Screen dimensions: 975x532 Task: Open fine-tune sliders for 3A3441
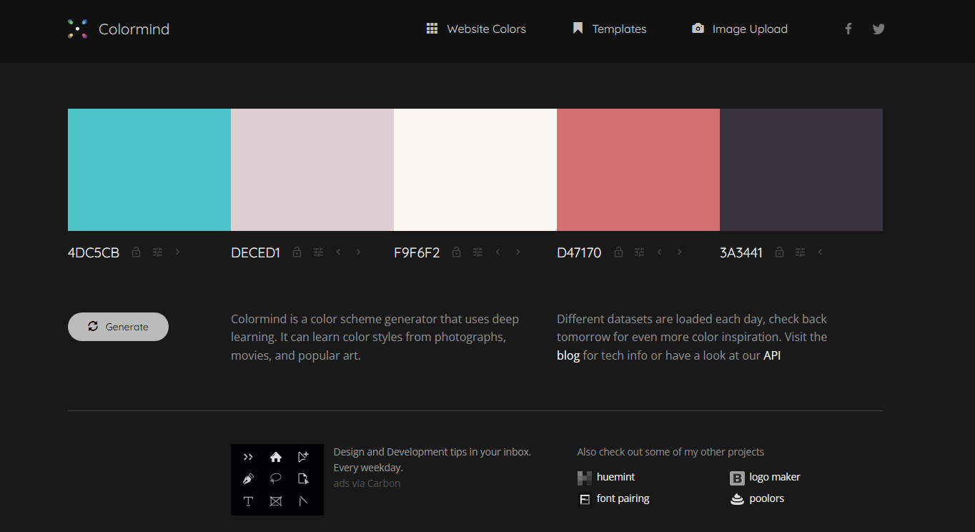pos(800,252)
